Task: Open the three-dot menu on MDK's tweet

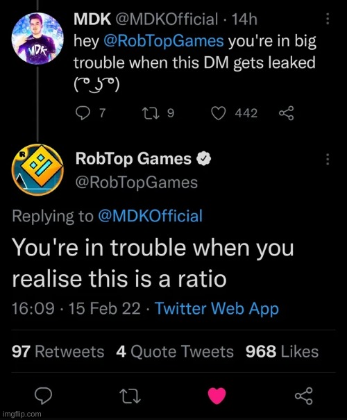Action: pos(328,19)
